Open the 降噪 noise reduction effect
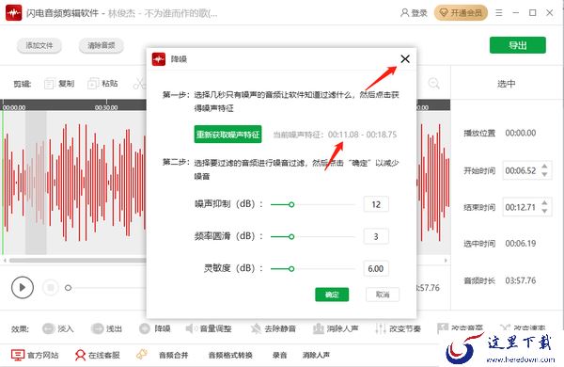The image size is (564, 367). click(155, 328)
